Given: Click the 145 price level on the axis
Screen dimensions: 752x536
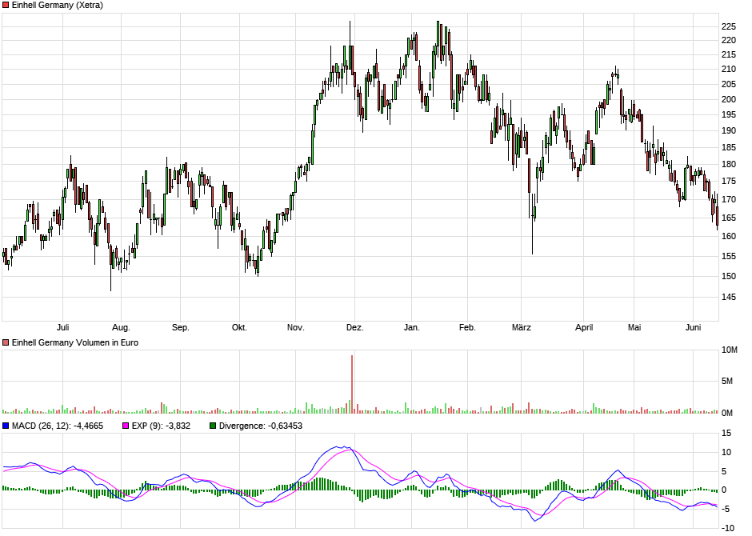Looking at the screenshot, I should pyautogui.click(x=729, y=297).
